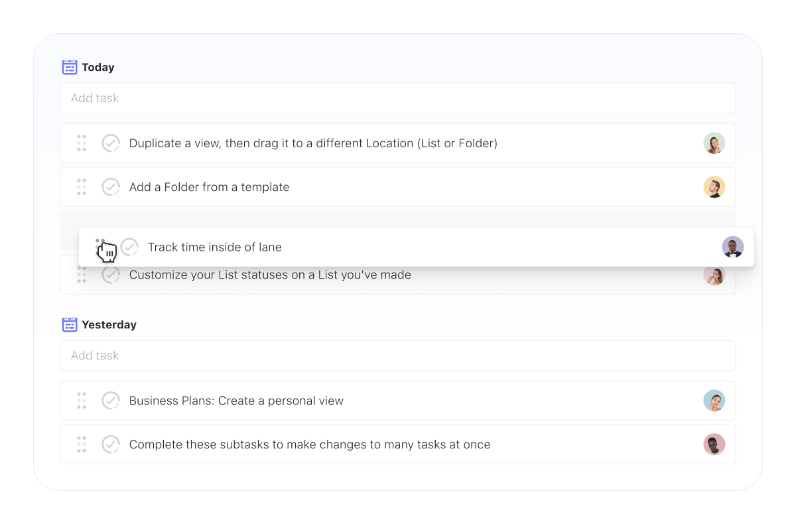Viewport: 796px width, 524px height.
Task: Click Add task field under Yesterday
Action: (398, 356)
